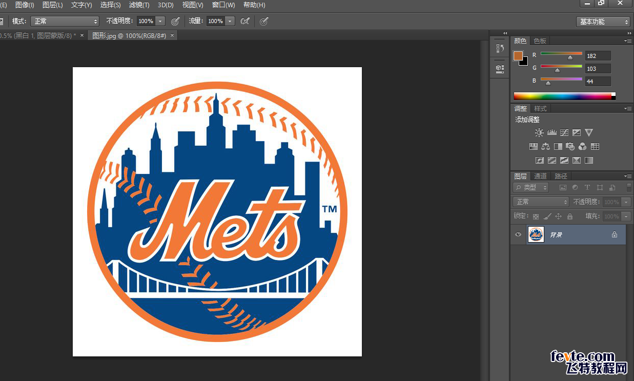Image resolution: width=634 pixels, height=381 pixels.
Task: Toggle layer filtering switch on/off
Action: pyautogui.click(x=629, y=188)
